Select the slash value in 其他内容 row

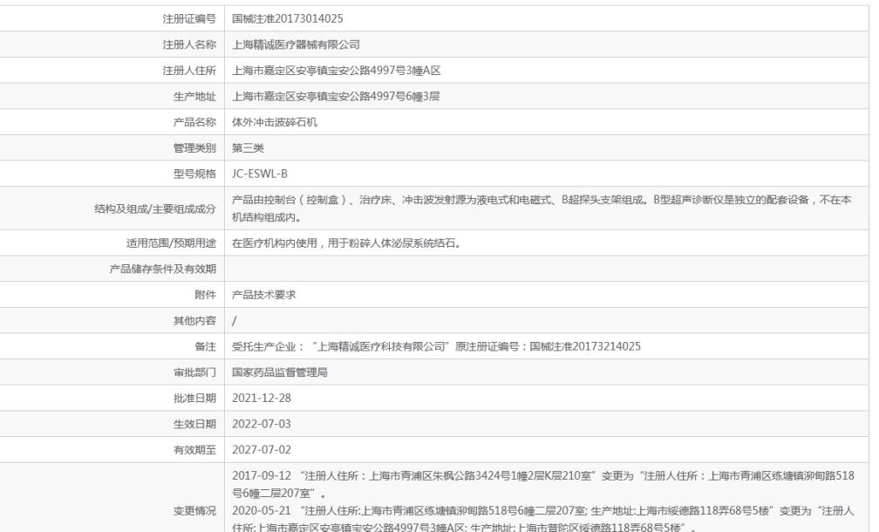(235, 320)
